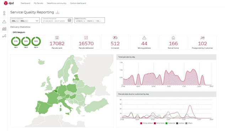Open the Carbon dashboard menu item
This screenshot has height=131, width=225.
tap(78, 3)
